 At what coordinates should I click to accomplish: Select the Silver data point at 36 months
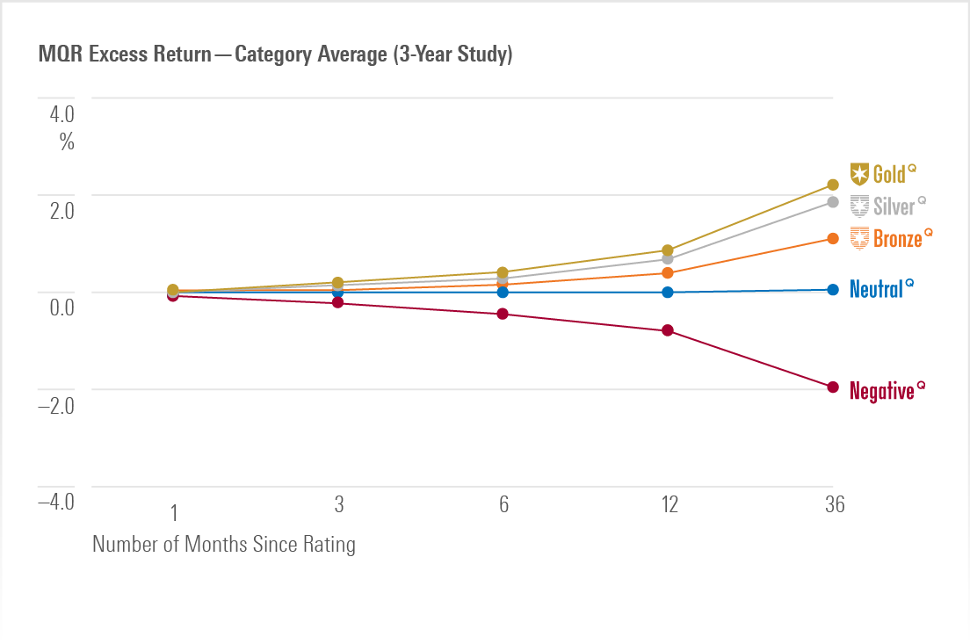(833, 202)
